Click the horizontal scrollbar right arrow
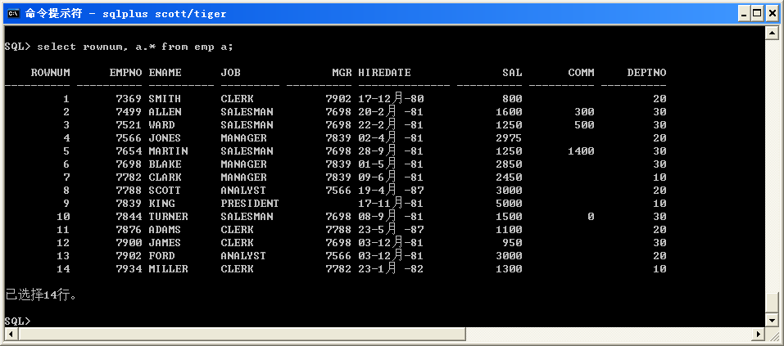Image resolution: width=784 pixels, height=346 pixels. click(x=758, y=334)
